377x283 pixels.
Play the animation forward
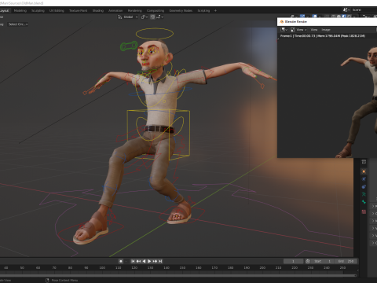pos(149,261)
